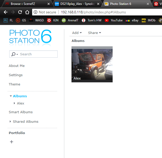Switch to the DS218play_Alex Synology tab

tap(75, 4)
